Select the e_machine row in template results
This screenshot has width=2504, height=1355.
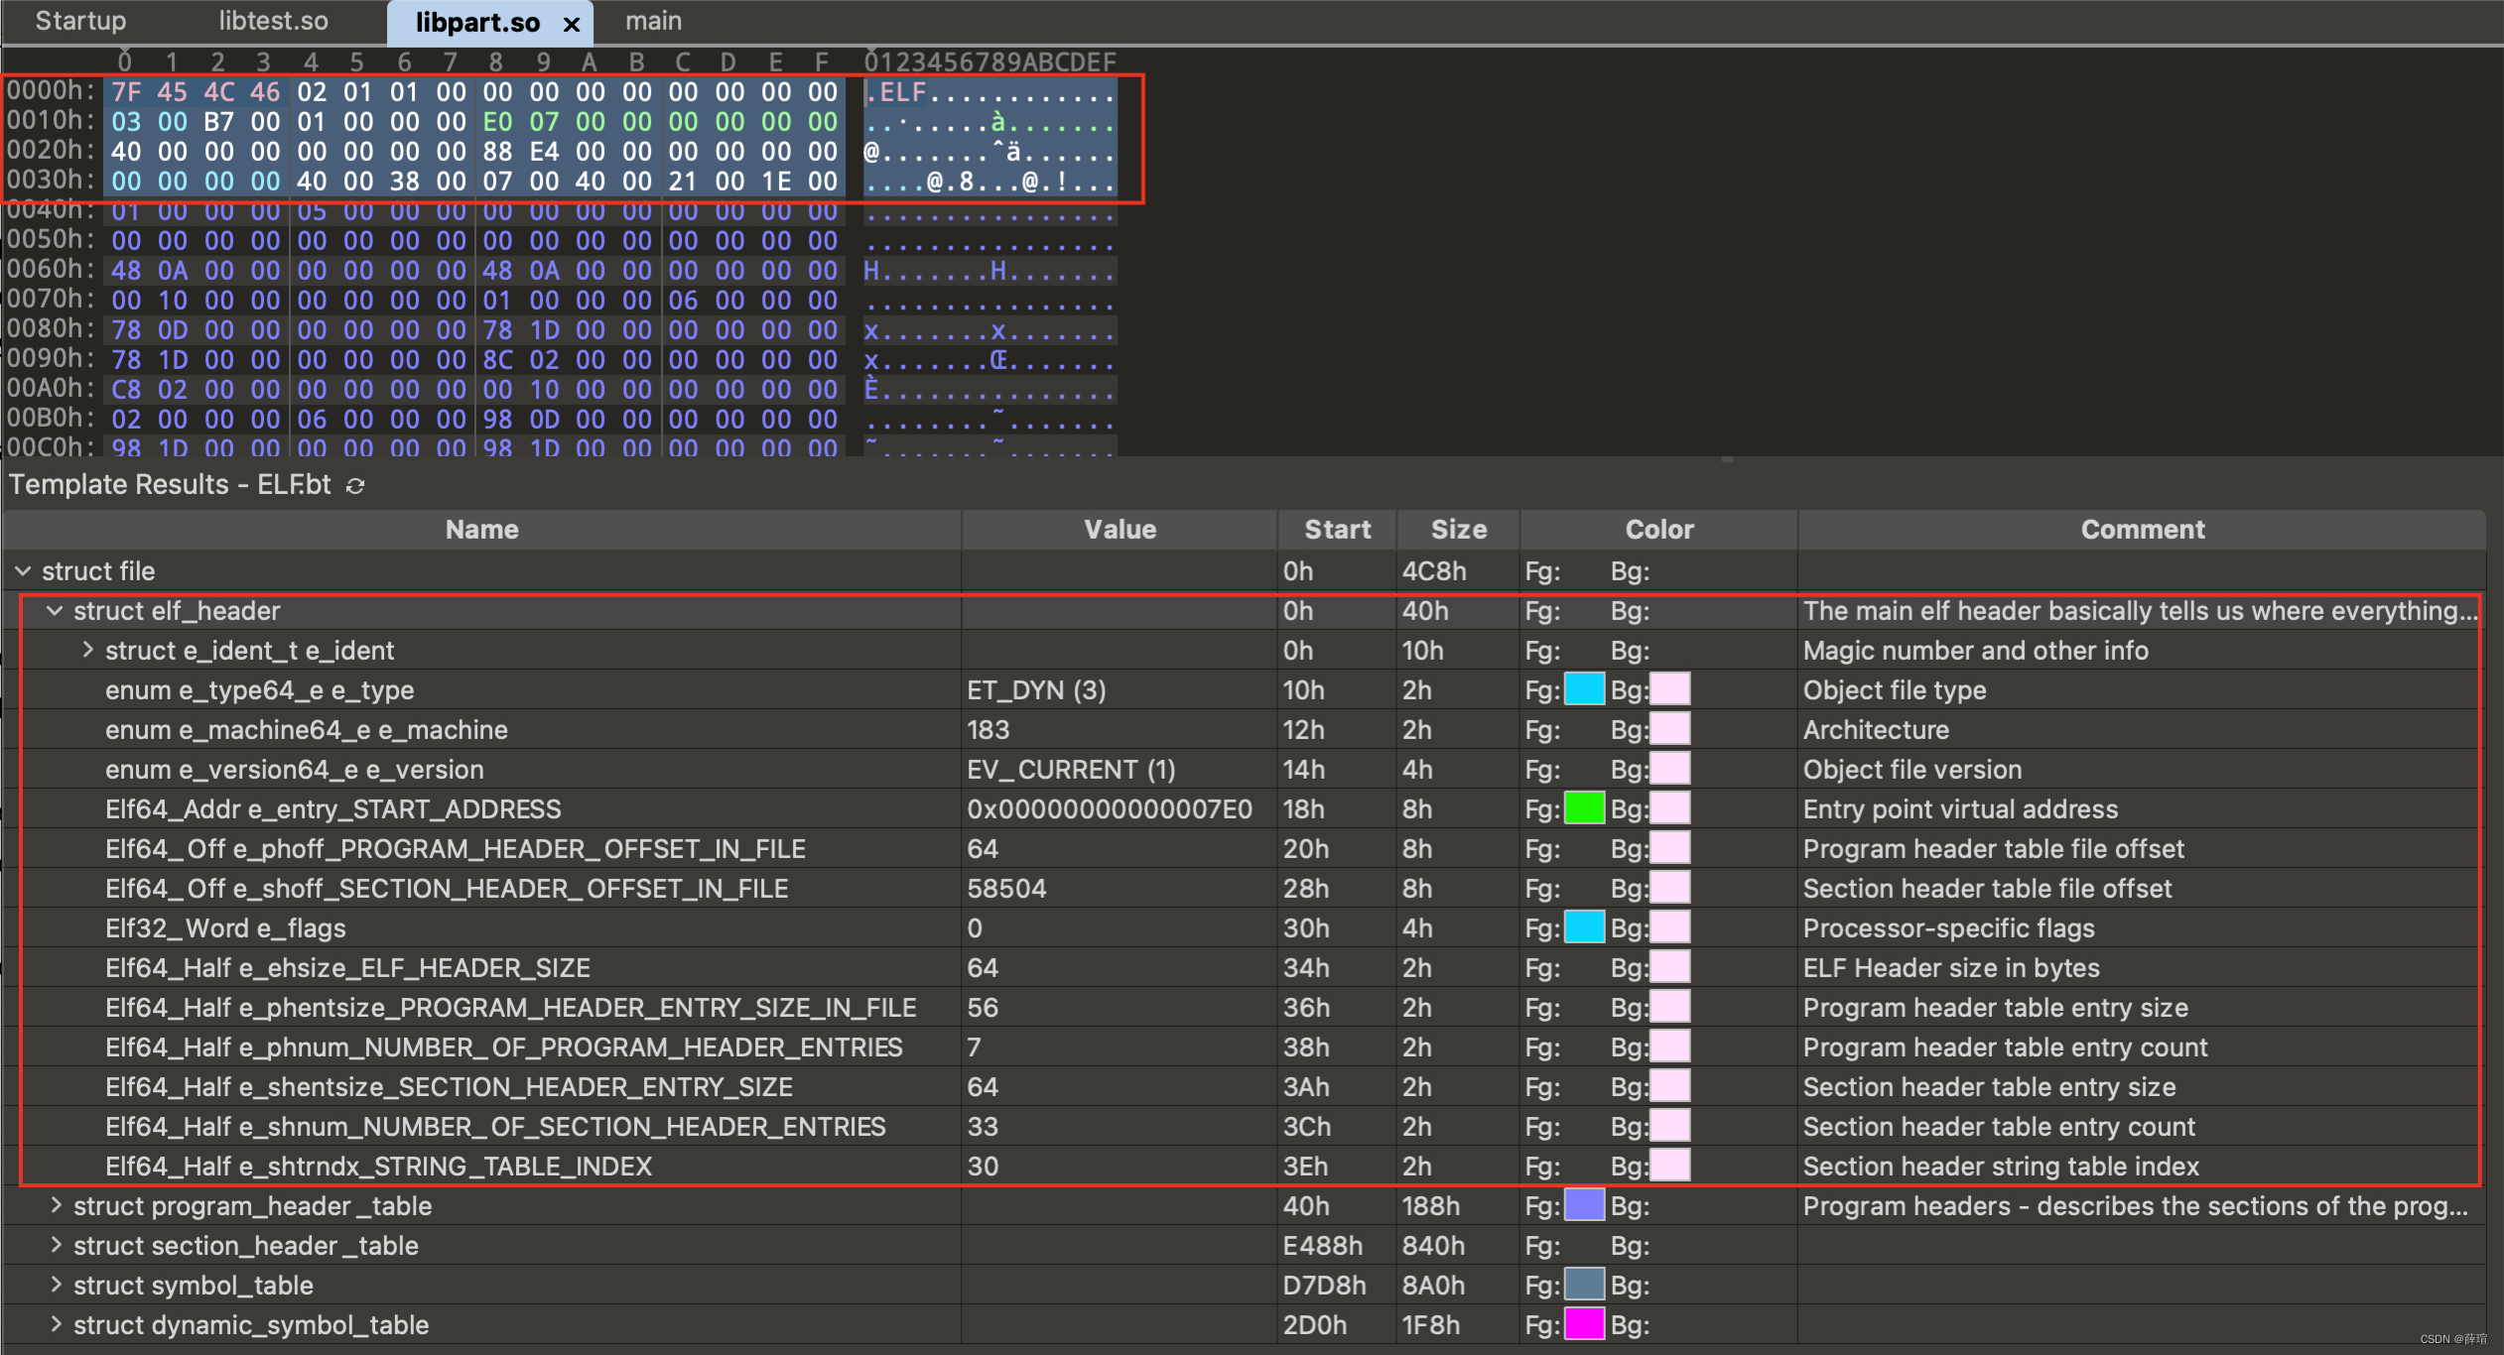point(306,730)
